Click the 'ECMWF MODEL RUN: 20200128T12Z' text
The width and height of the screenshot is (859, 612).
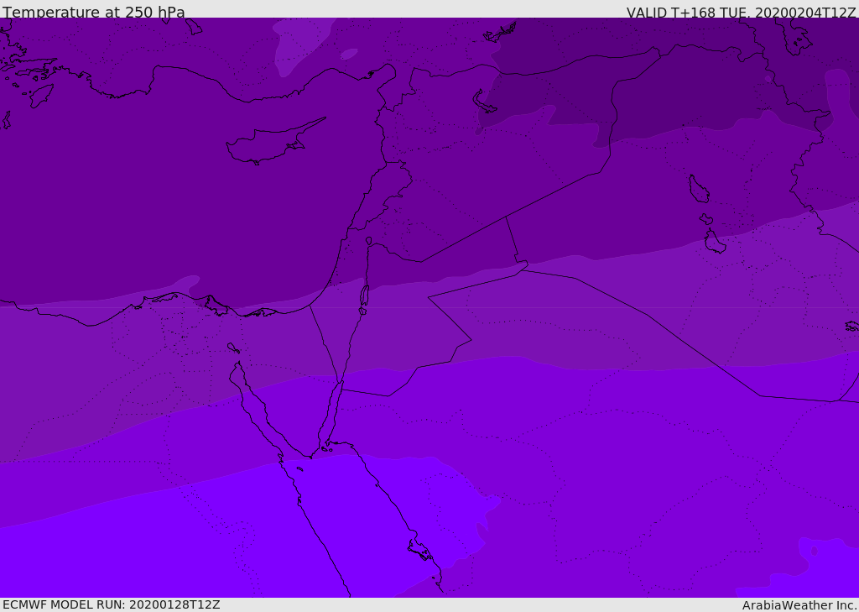tap(112, 604)
